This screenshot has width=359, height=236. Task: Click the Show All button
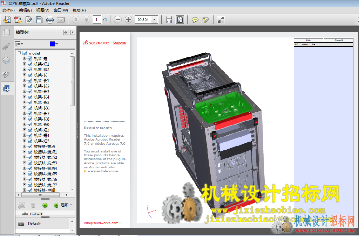[x=339, y=40]
